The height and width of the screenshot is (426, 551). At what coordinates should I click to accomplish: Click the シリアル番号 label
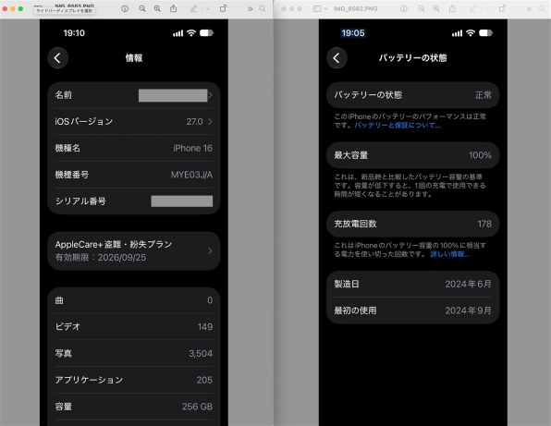pyautogui.click(x=80, y=201)
